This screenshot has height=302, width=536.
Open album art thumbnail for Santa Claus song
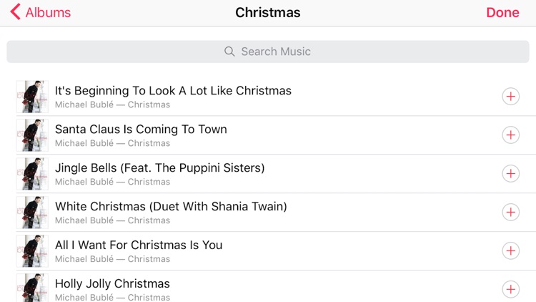click(x=32, y=135)
